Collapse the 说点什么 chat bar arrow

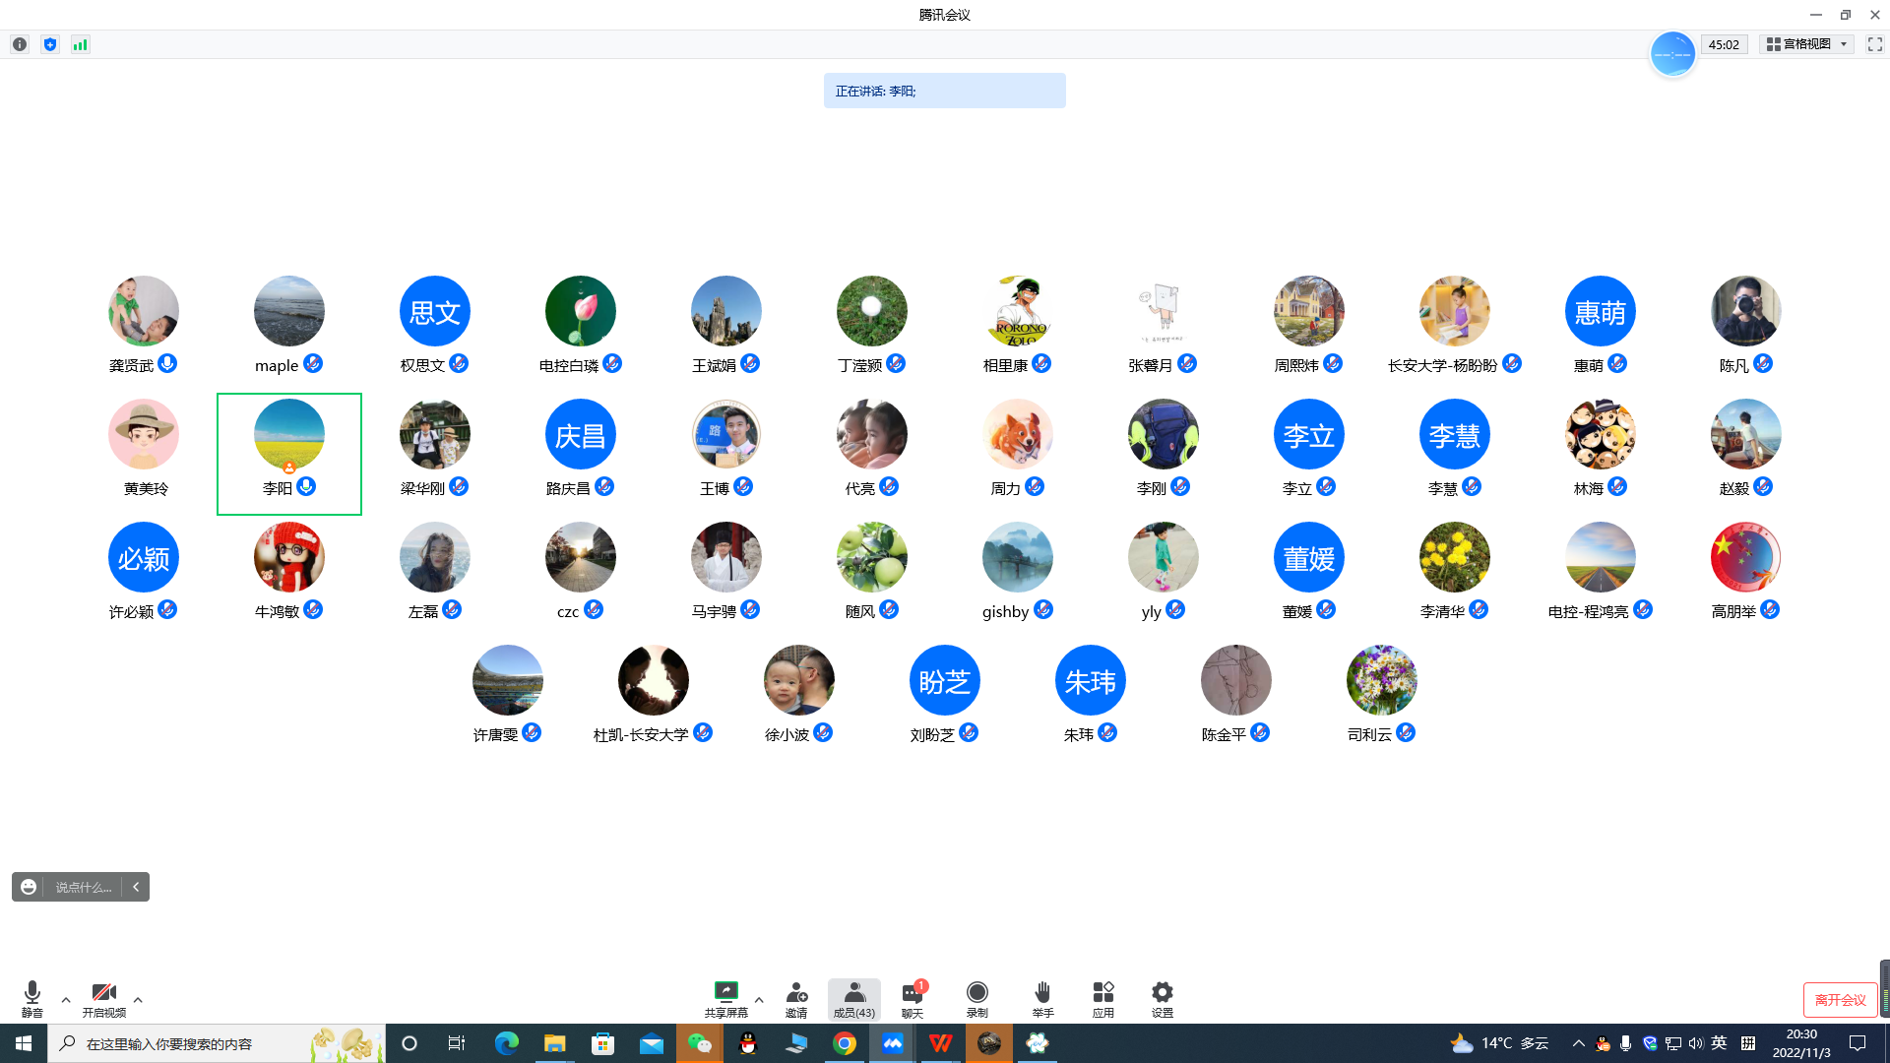[136, 887]
